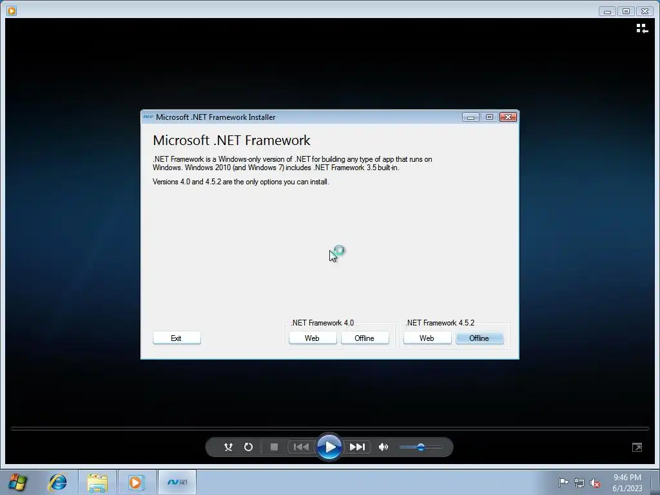Adjust the volume slider
The image size is (660, 495).
point(421,447)
